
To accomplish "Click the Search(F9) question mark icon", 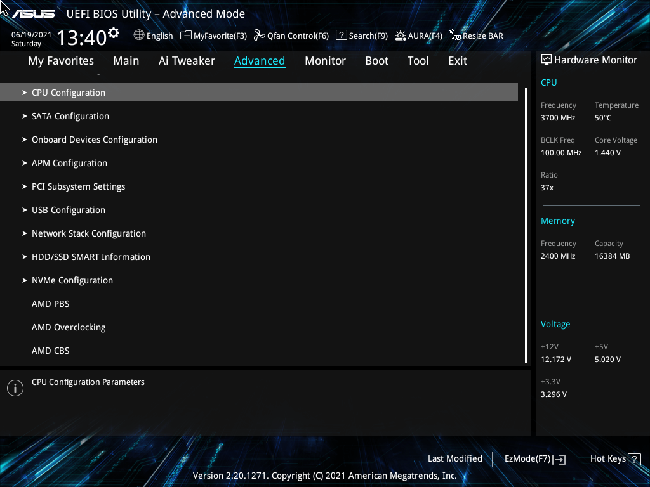I will click(341, 36).
